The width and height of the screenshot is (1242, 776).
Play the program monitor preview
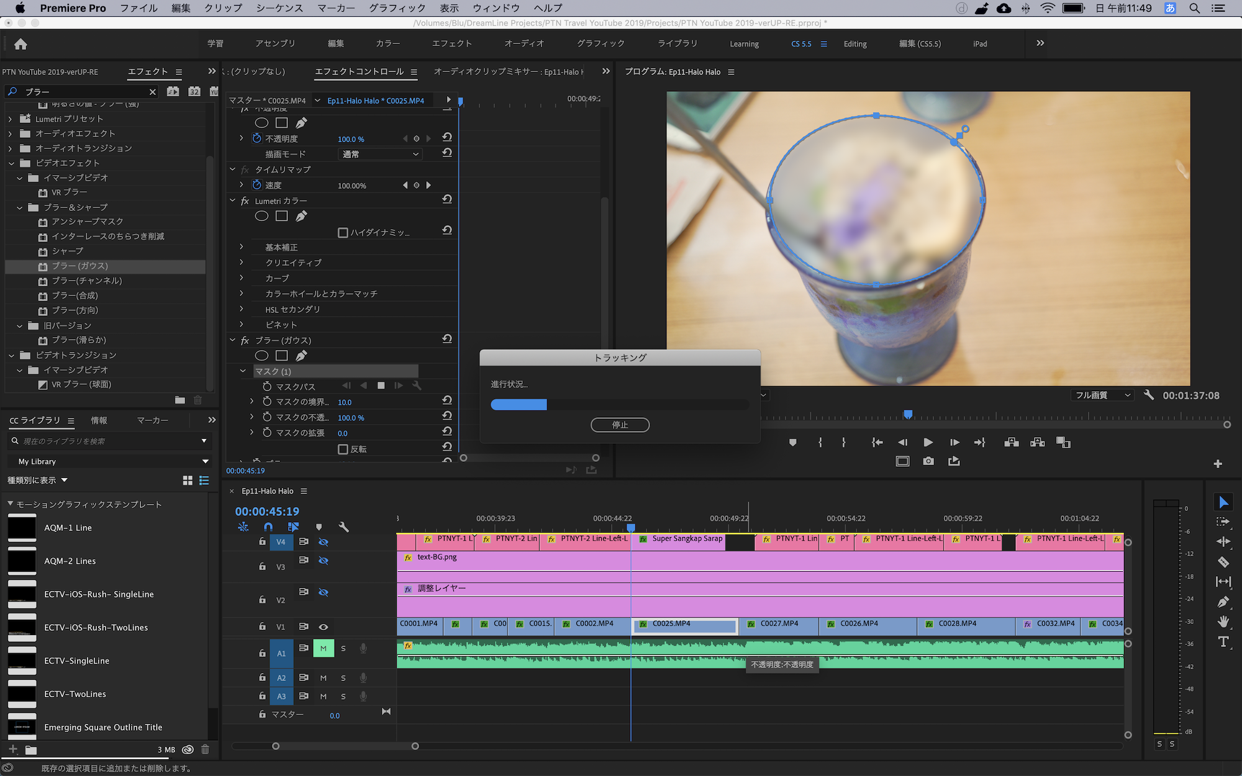pos(928,443)
